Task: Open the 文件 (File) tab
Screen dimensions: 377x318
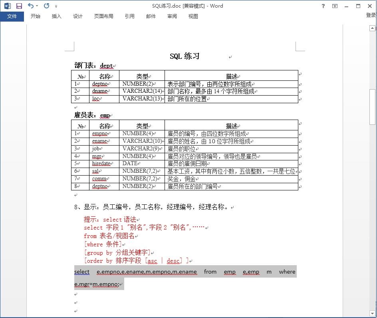Action: 12,16
